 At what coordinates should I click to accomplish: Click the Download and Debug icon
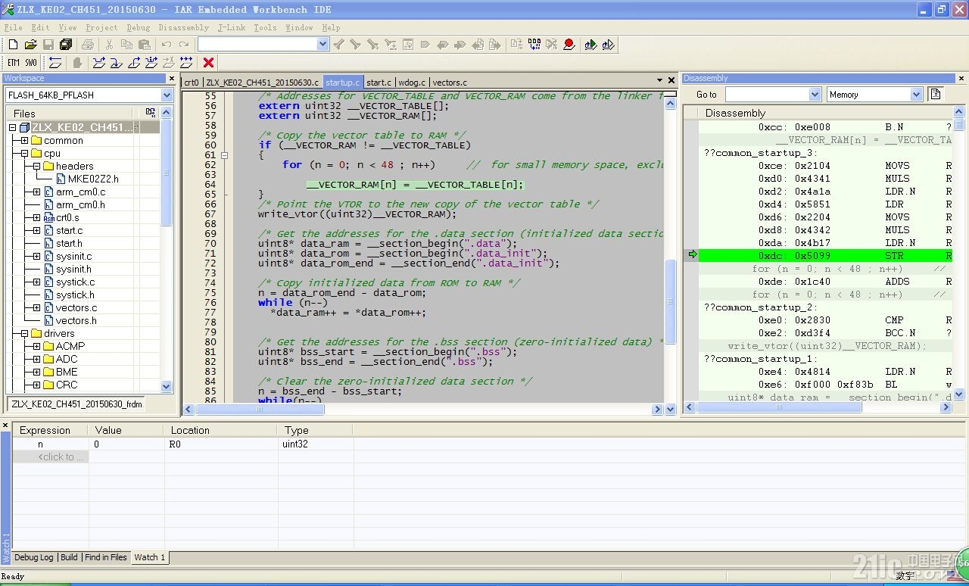tap(590, 45)
